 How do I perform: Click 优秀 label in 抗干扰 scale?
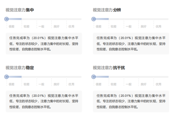(159, 84)
